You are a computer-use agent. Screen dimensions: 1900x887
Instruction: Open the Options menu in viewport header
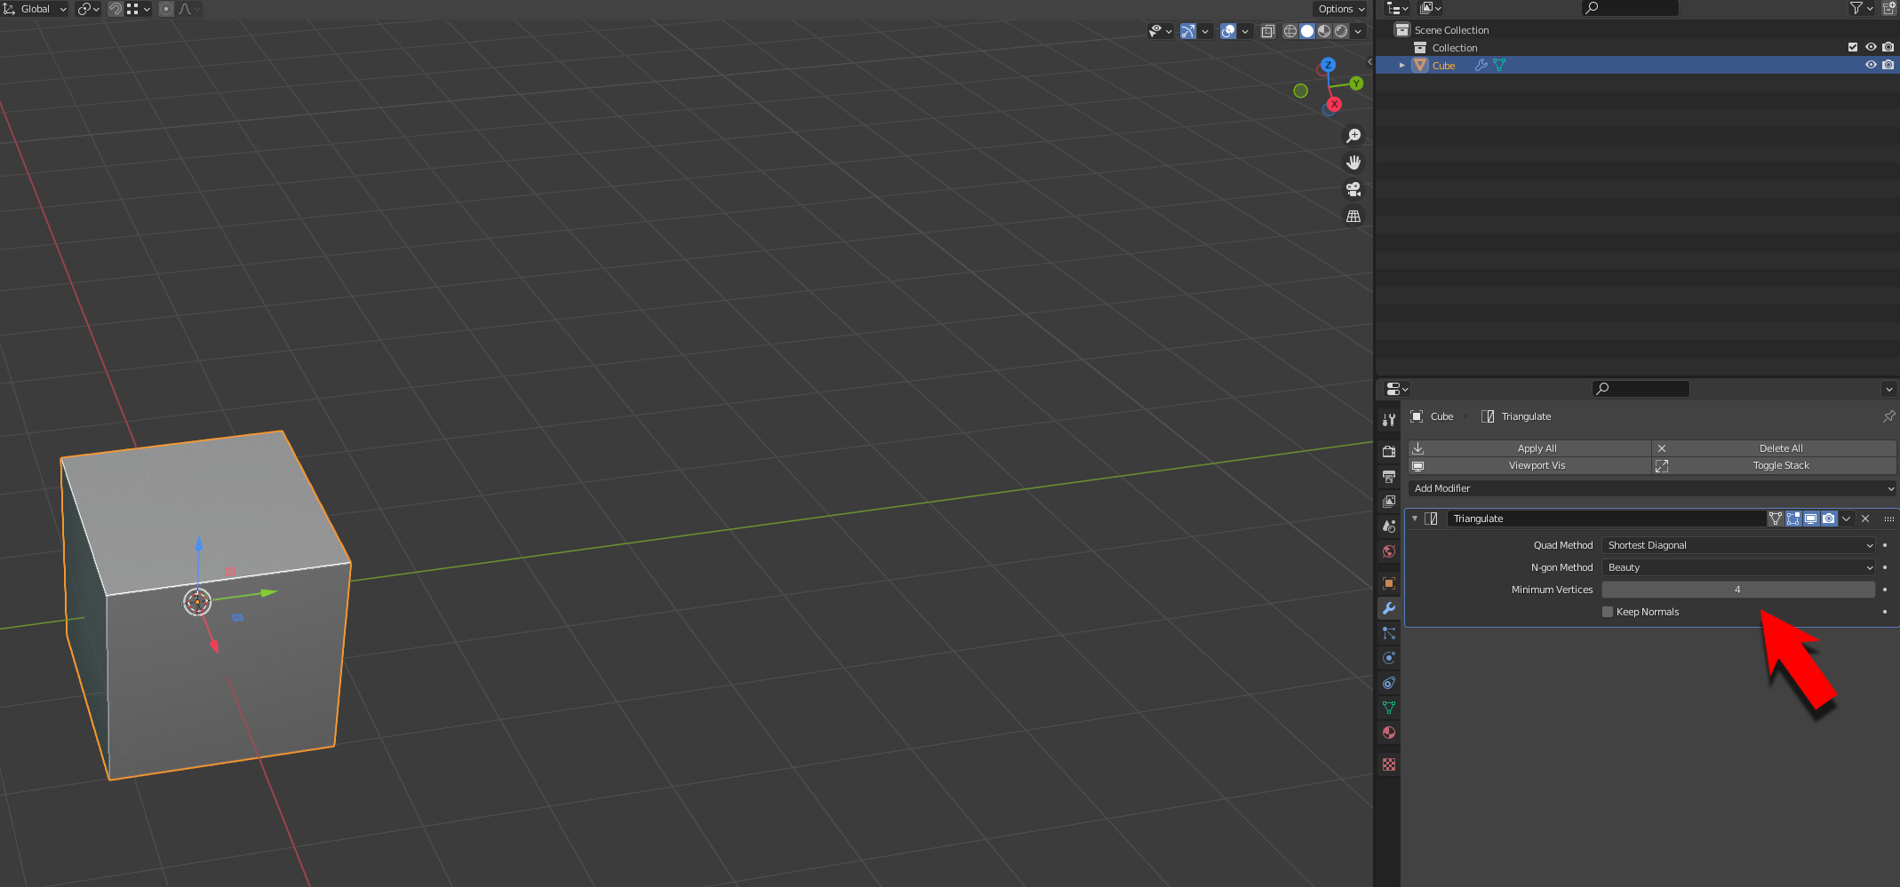(1340, 9)
